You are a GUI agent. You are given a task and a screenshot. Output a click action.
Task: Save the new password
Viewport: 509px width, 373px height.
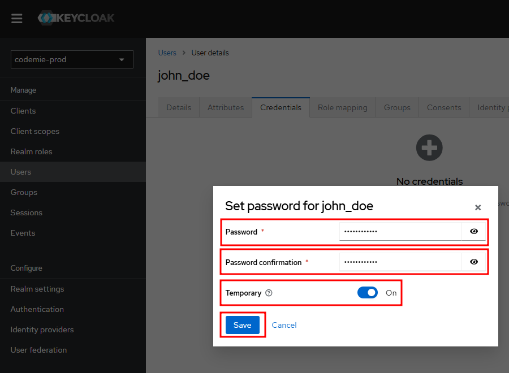pyautogui.click(x=242, y=325)
